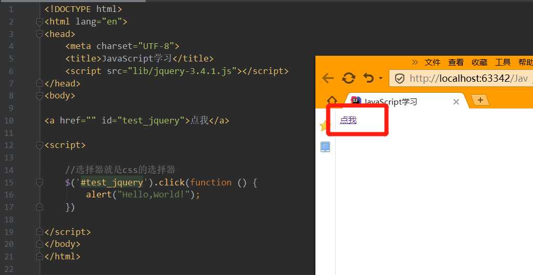
Task: Open a new browser tab with plus button
Action: (480, 100)
